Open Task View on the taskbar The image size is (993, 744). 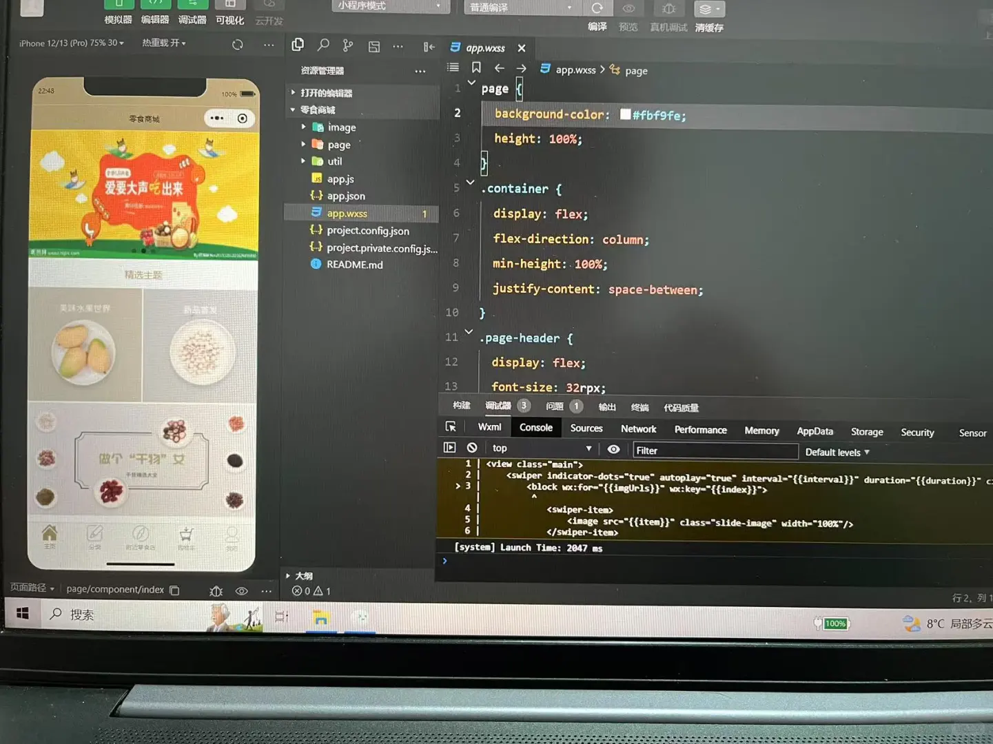point(282,616)
